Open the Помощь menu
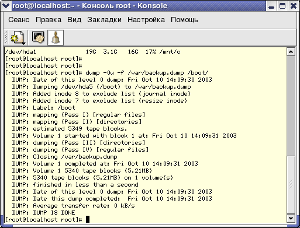Viewport: 300px width, 228px height. pos(184,20)
